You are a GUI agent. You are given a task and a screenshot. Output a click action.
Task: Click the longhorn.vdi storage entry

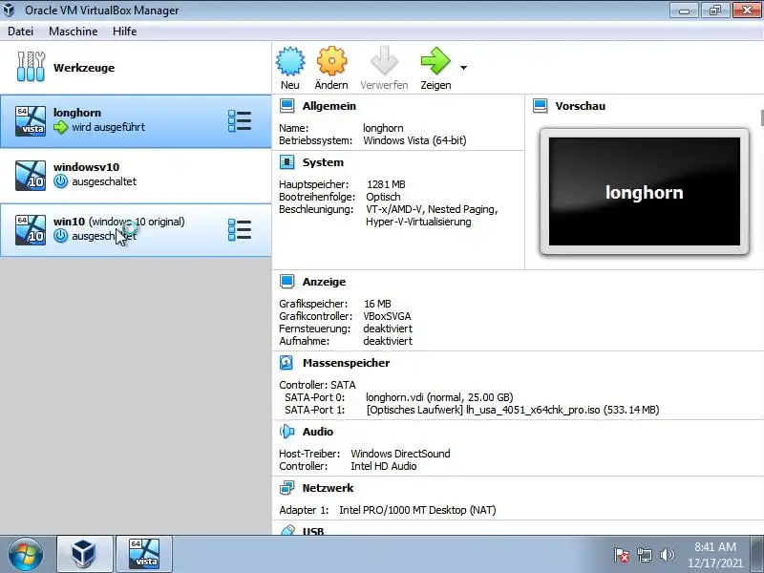439,397
